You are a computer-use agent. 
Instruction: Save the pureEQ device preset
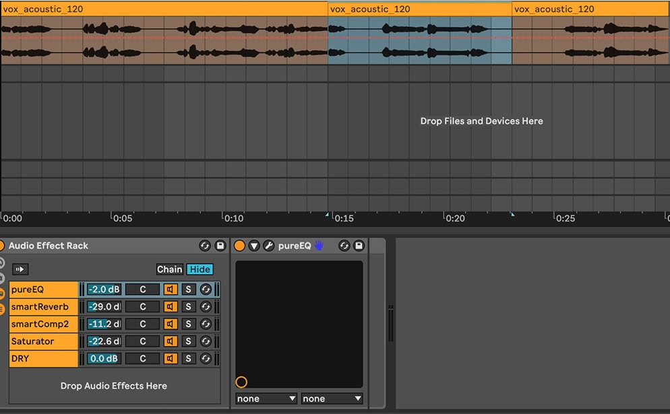359,246
